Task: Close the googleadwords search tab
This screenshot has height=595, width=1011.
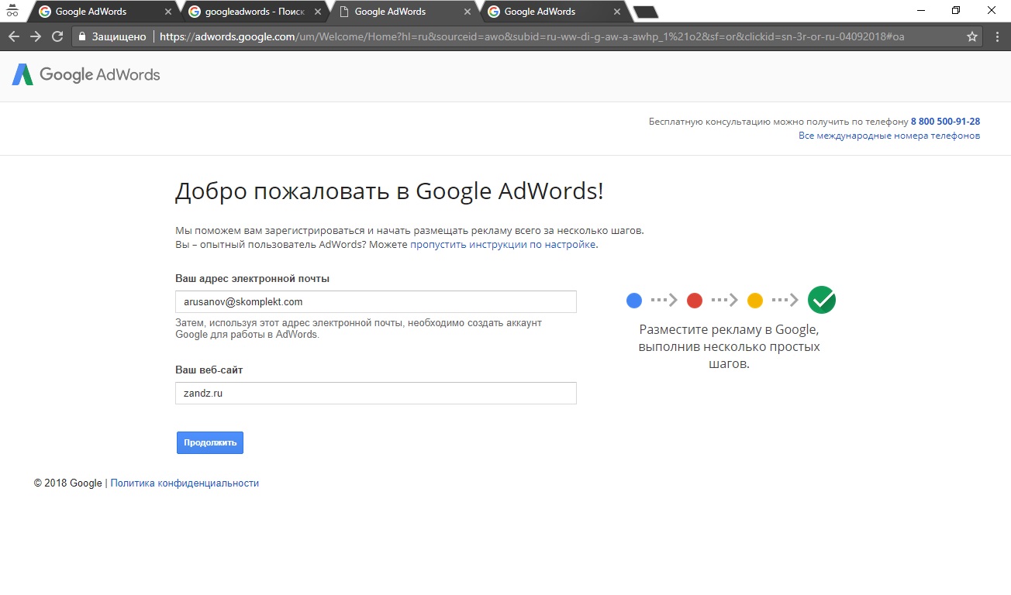Action: click(x=317, y=12)
